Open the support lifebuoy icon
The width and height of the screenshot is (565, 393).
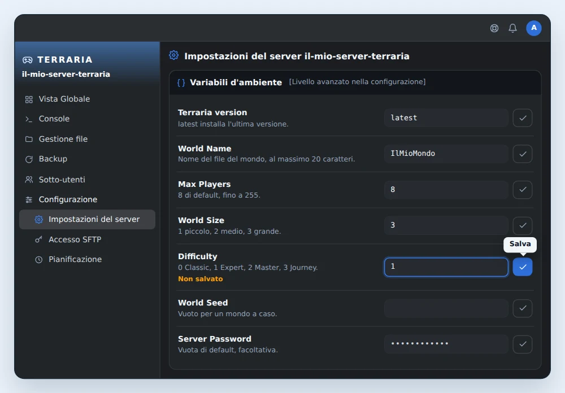pyautogui.click(x=494, y=28)
